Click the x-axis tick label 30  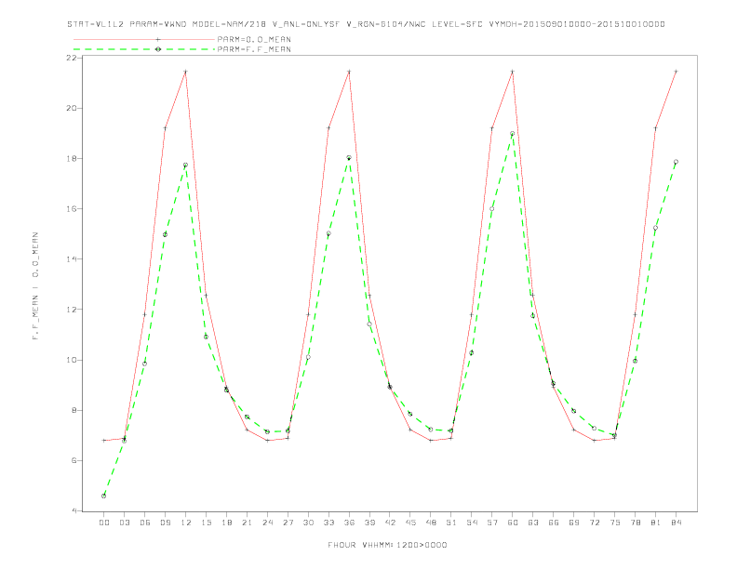[308, 523]
